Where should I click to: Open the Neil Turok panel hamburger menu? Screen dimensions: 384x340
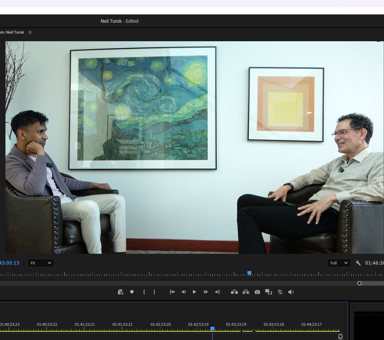tap(30, 32)
